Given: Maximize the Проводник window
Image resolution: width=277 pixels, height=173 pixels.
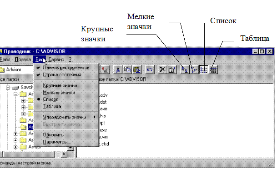Looking at the screenshot, I should click(x=262, y=51).
